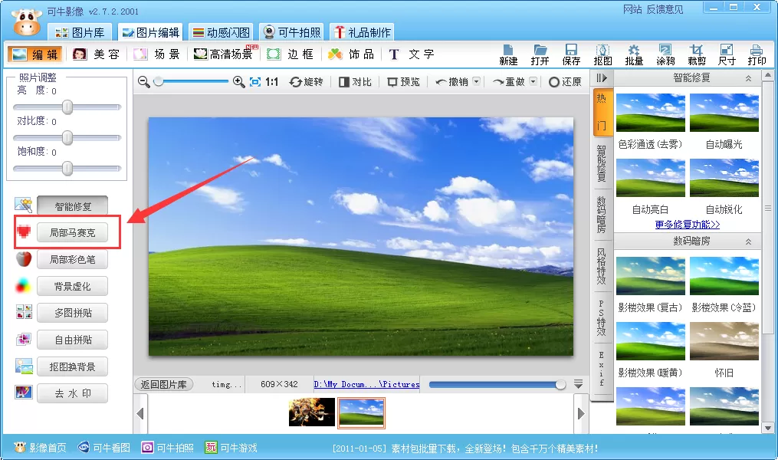The height and width of the screenshot is (460, 778).
Task: Click the 亮度 brightness slider handle
Action: click(67, 107)
